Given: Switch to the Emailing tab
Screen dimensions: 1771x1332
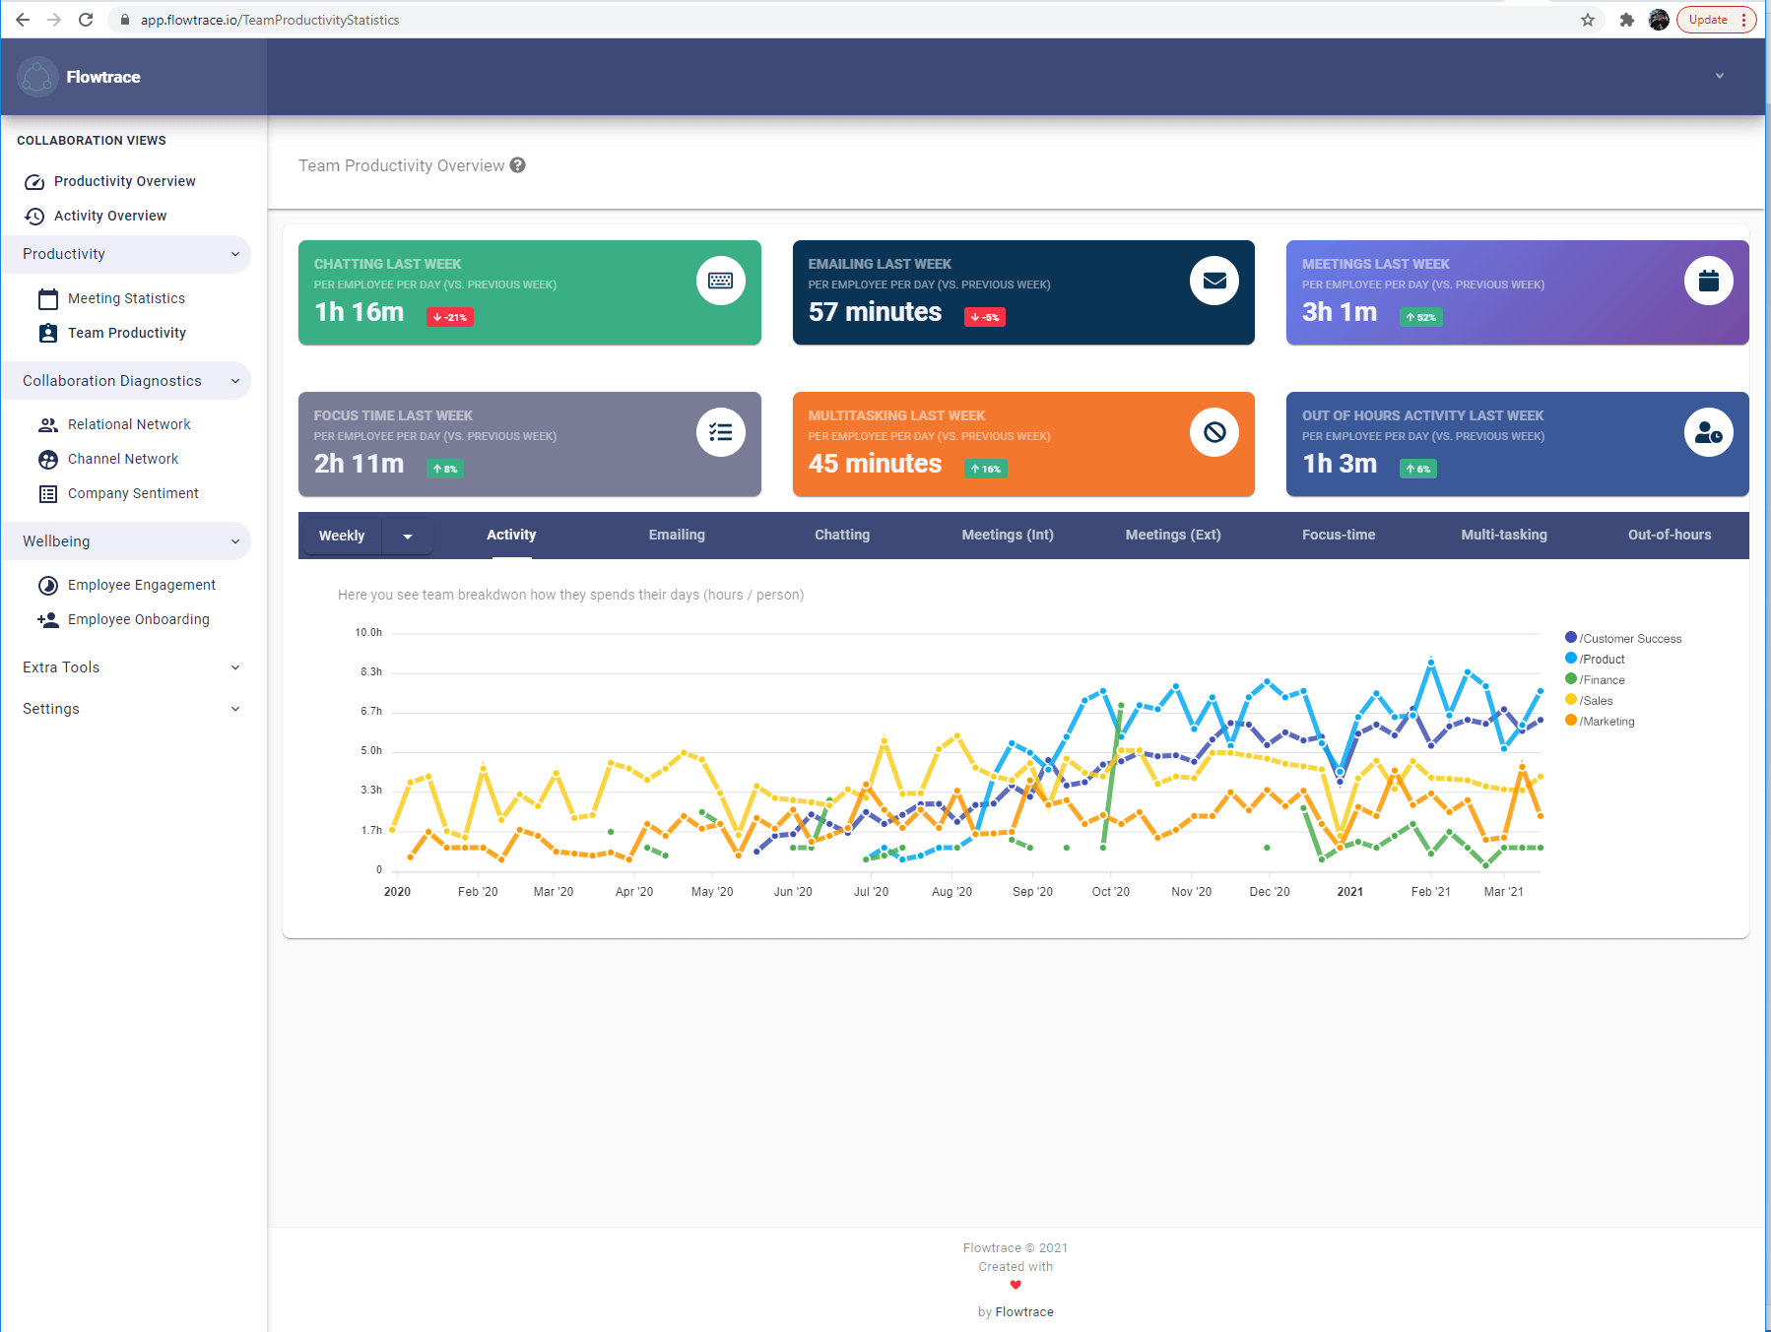Looking at the screenshot, I should tap(677, 535).
